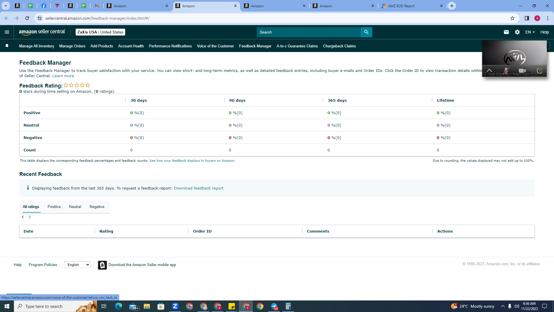This screenshot has width=554, height=312.
Task: Open the settings gear icon
Action: tap(517, 32)
